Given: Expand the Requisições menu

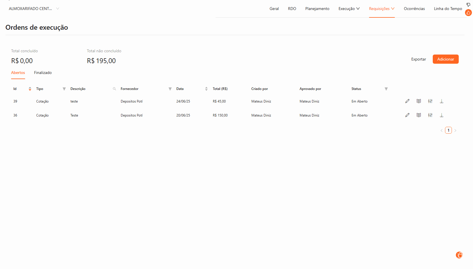Looking at the screenshot, I should [x=382, y=9].
